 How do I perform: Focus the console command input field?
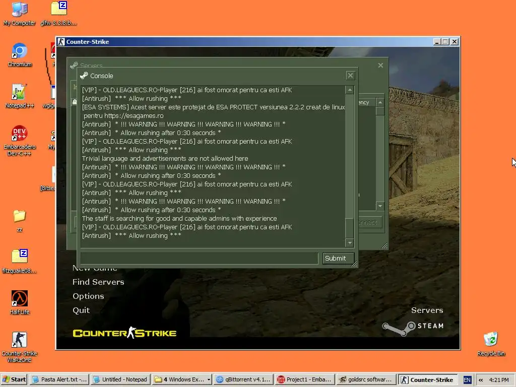coord(200,259)
